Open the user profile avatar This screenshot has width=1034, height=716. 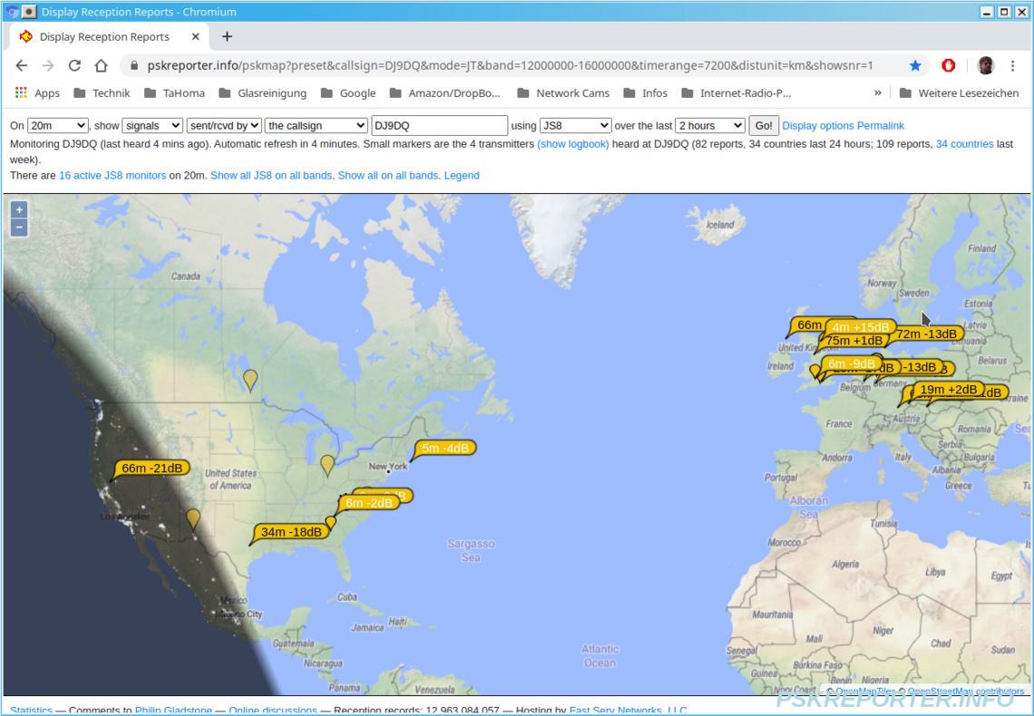pos(985,65)
